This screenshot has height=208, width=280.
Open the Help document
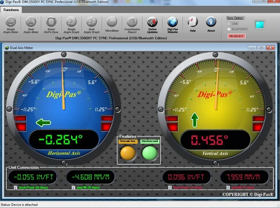[193, 25]
